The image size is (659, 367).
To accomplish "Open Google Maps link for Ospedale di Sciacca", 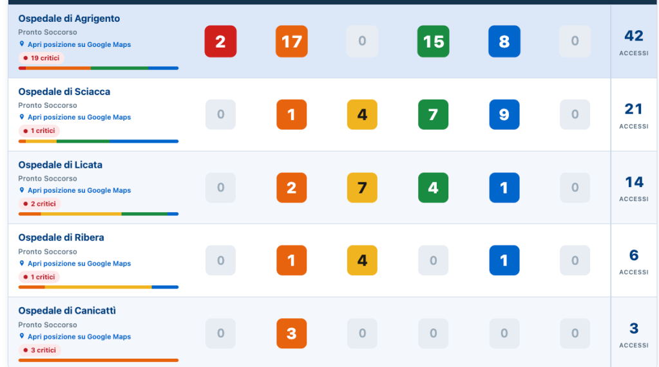I will pos(79,118).
